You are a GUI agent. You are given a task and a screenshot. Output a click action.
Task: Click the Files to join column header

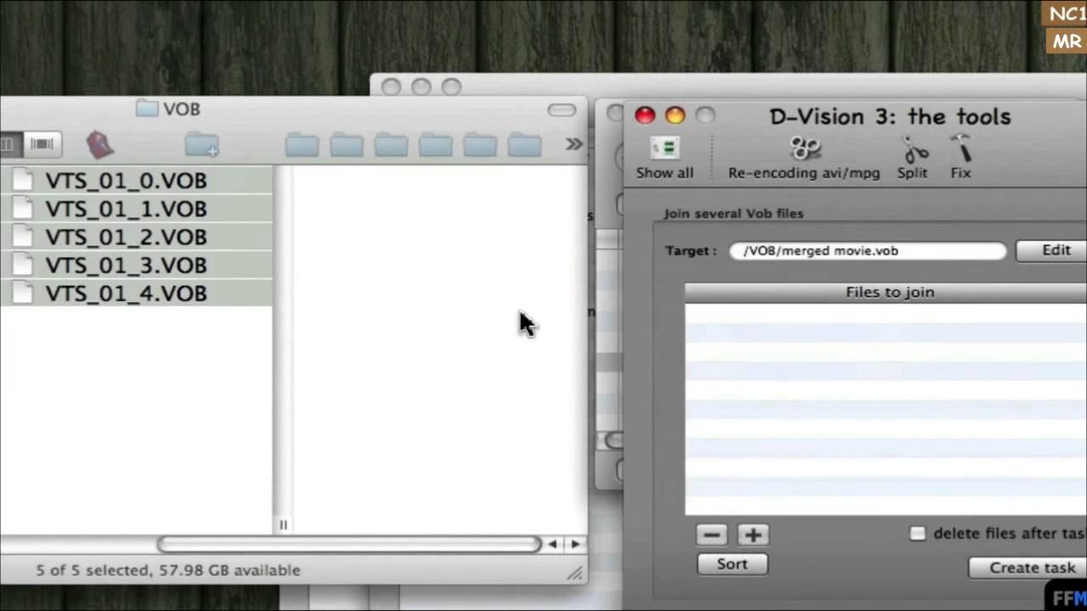886,292
